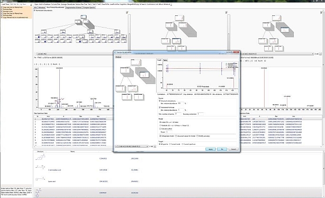This screenshot has width=325, height=198.
Task: Select the root node of the right tree
Action: click(x=276, y=18)
